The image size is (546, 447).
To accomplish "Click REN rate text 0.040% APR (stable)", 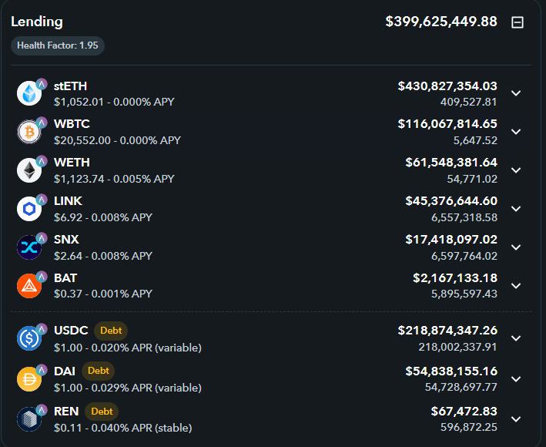I will coord(142,429).
